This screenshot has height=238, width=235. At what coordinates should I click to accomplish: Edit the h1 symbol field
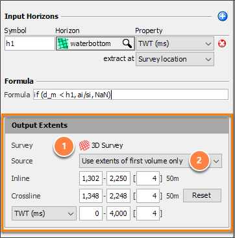pos(30,43)
